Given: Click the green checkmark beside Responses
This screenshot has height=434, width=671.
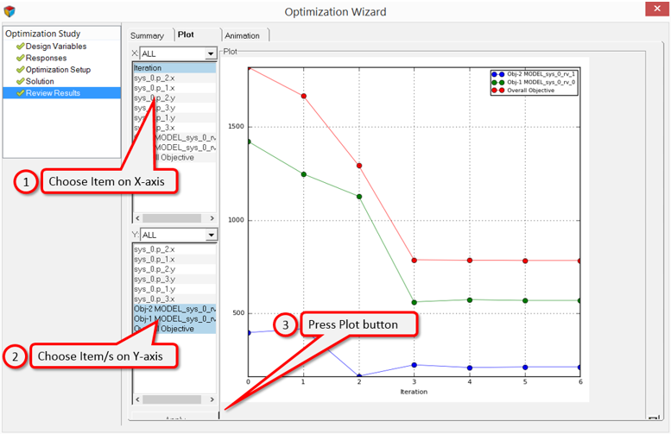Looking at the screenshot, I should tap(20, 58).
